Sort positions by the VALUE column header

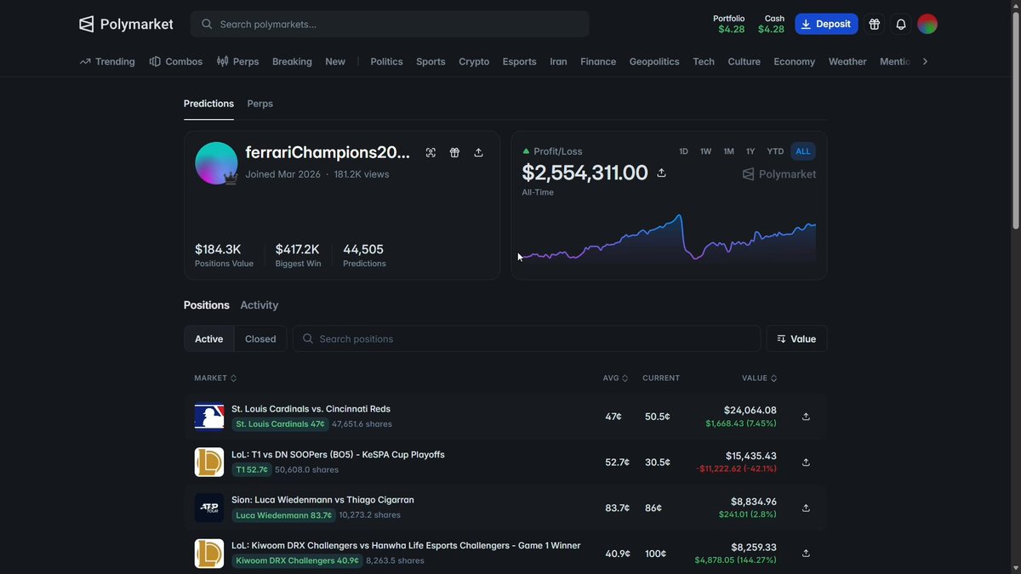coord(759,378)
